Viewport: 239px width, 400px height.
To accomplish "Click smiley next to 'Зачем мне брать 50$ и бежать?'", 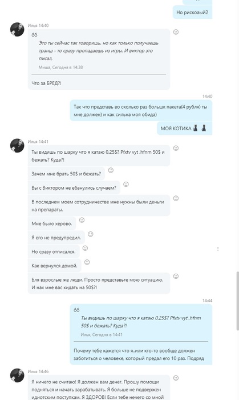I will click(111, 170).
